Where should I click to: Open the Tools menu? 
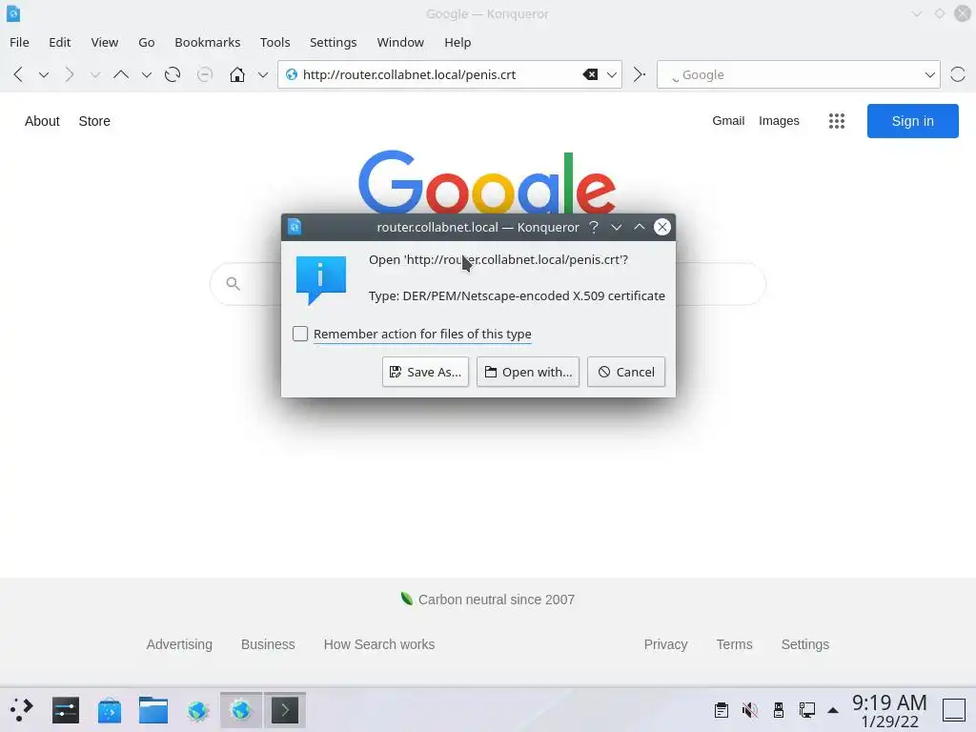(x=275, y=42)
